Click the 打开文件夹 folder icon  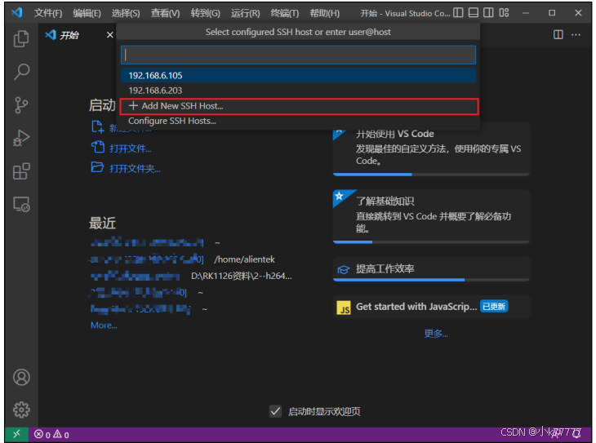coord(97,167)
